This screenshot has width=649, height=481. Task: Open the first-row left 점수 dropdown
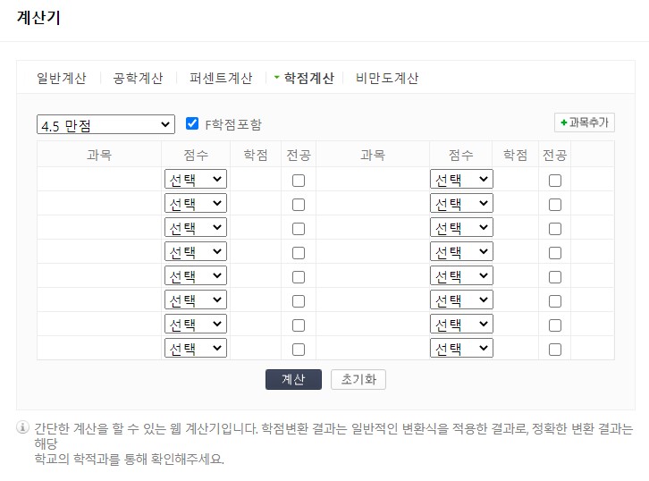point(196,179)
